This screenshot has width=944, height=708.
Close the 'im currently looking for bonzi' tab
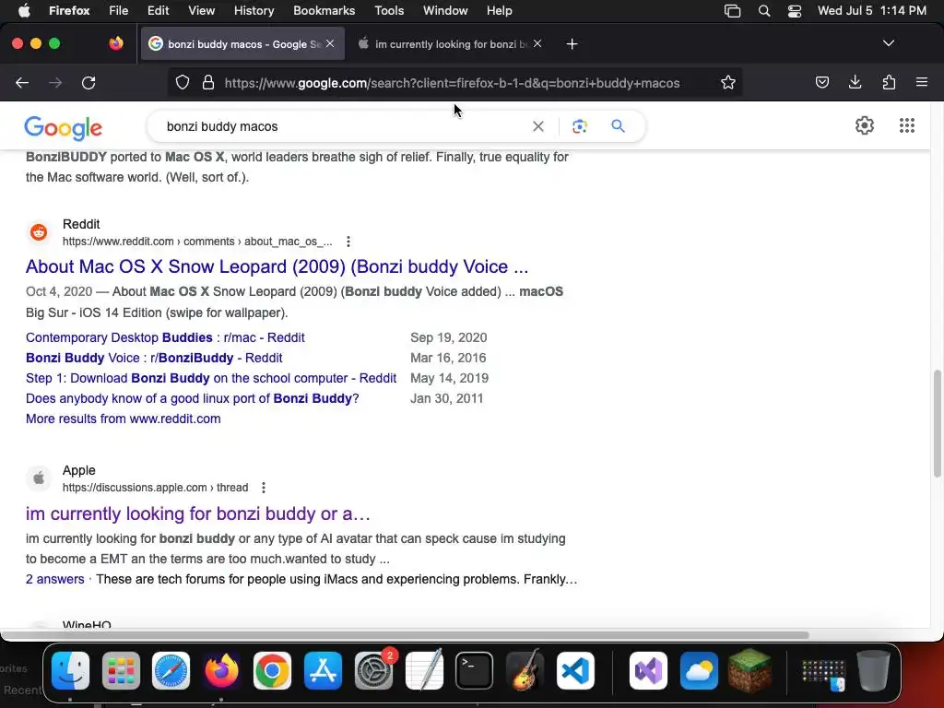coord(537,43)
